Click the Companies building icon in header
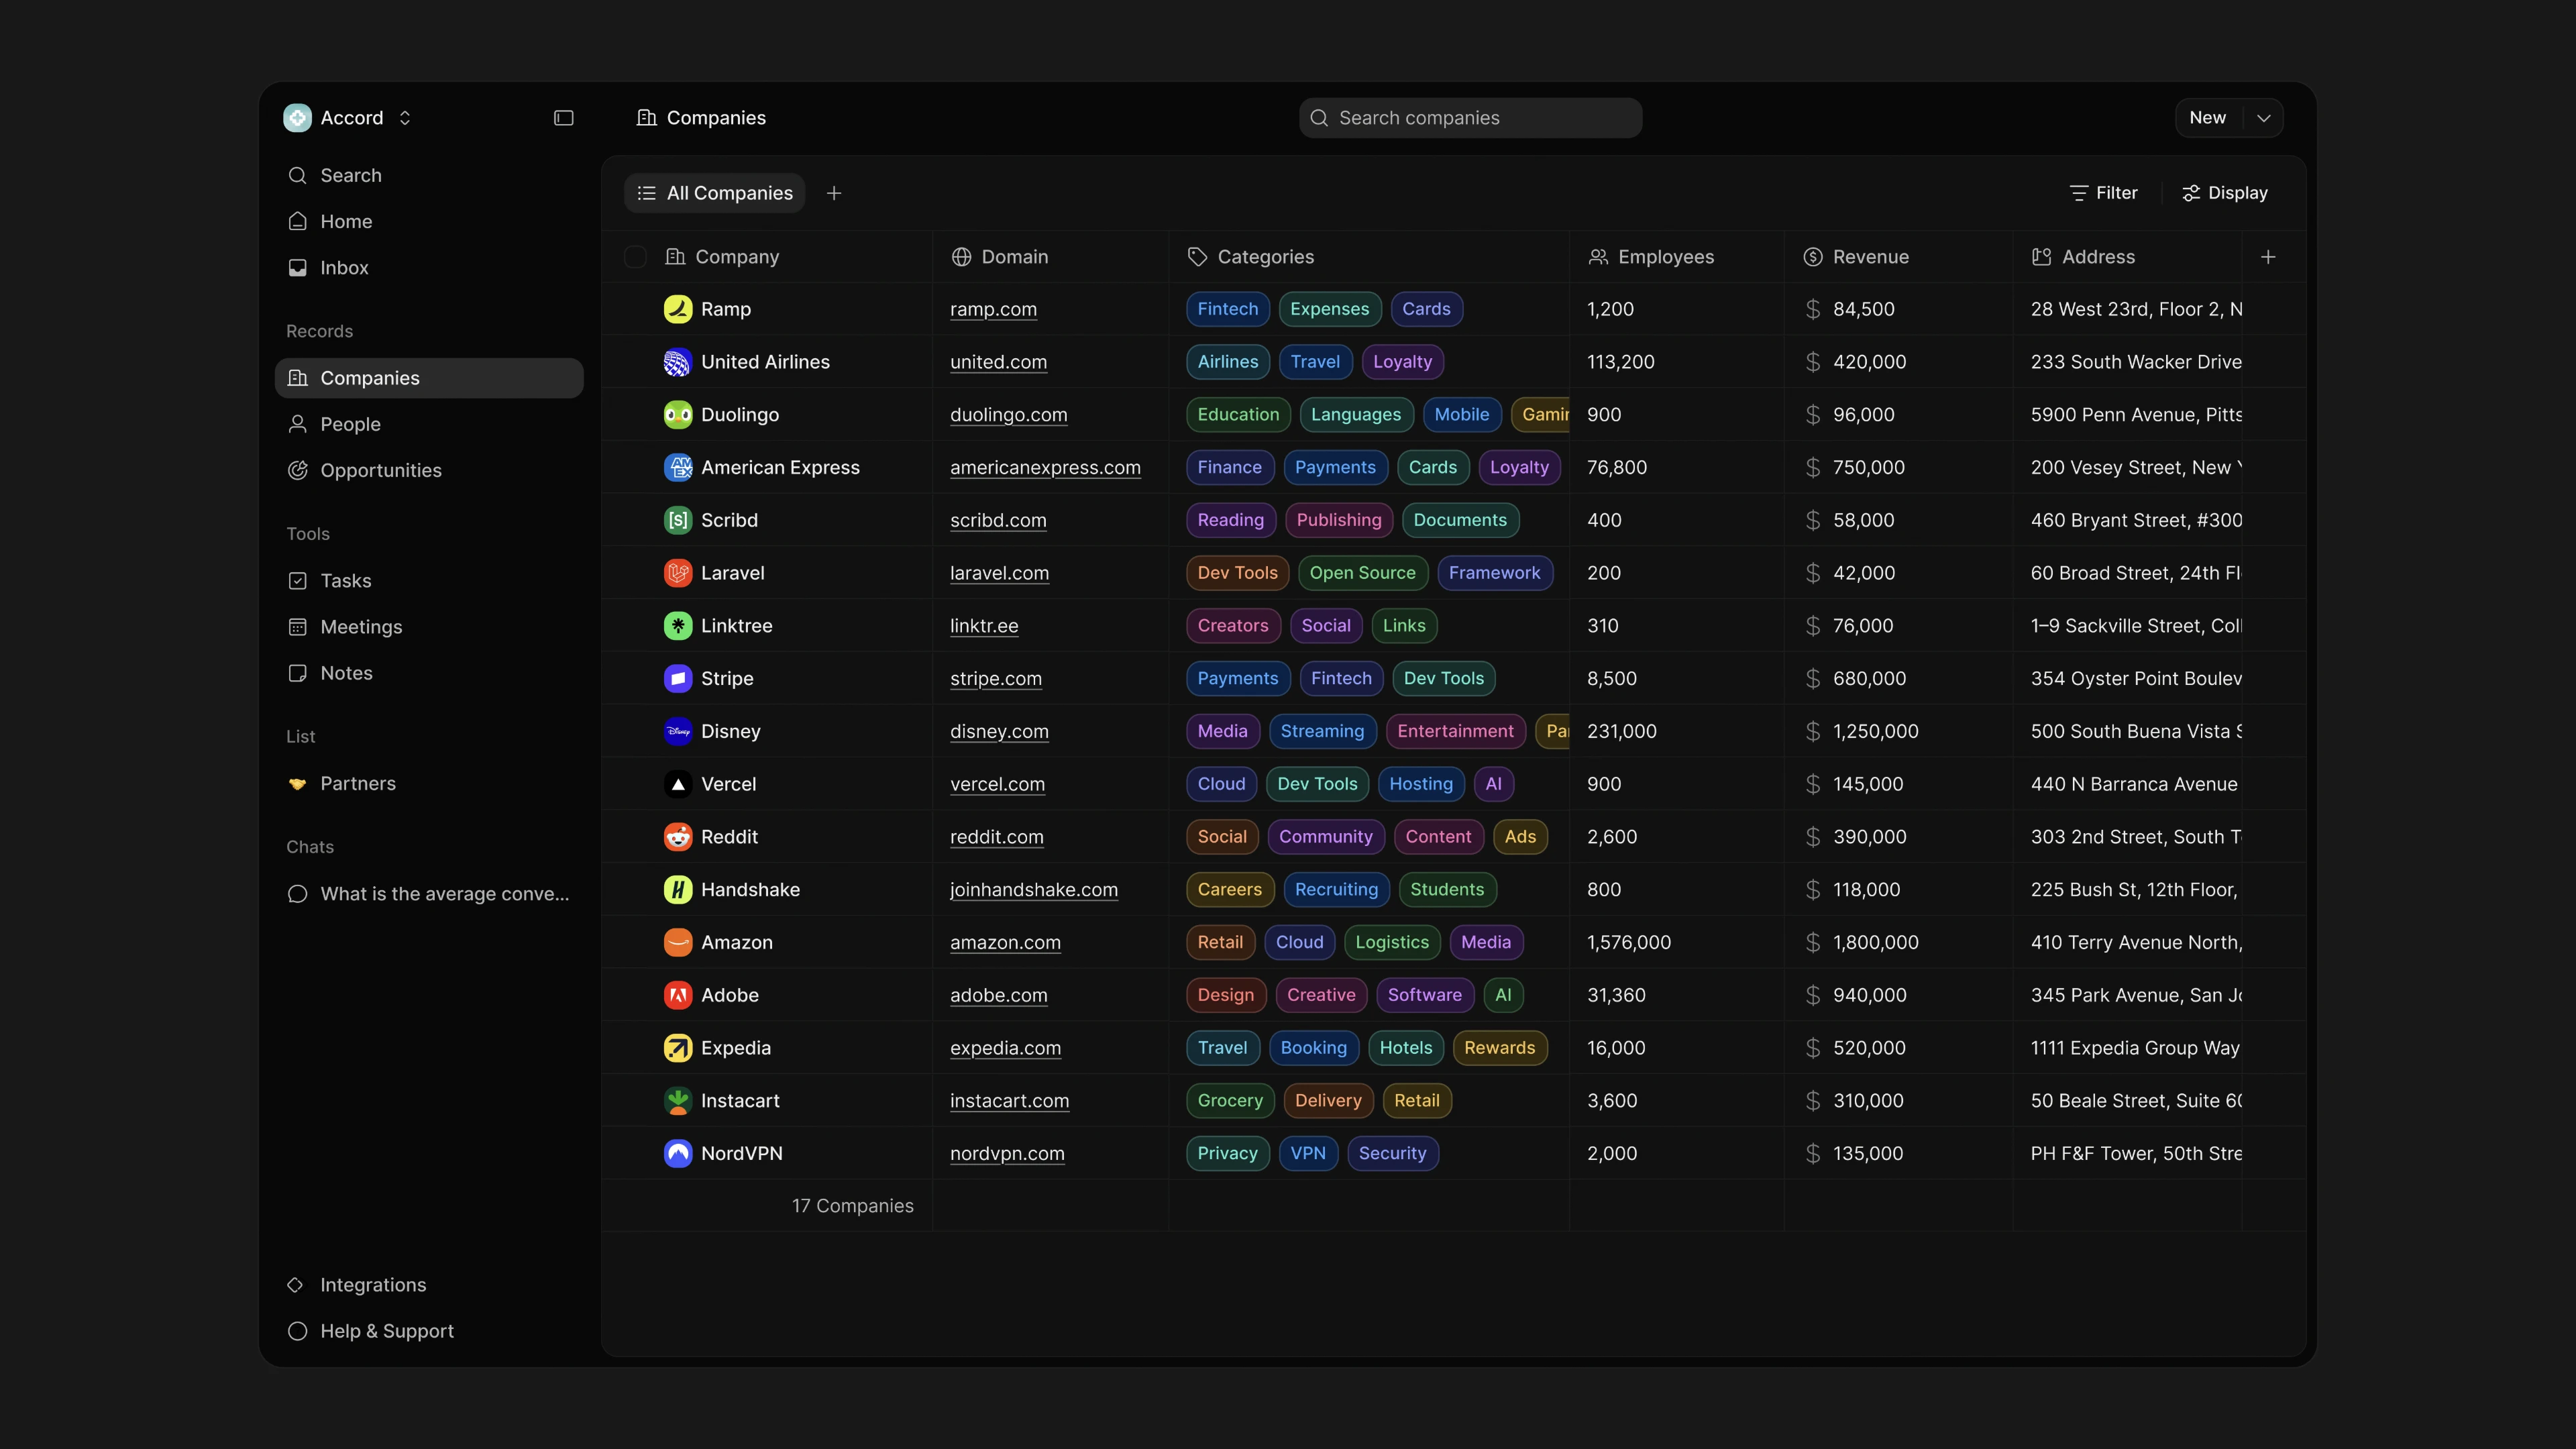 point(647,118)
